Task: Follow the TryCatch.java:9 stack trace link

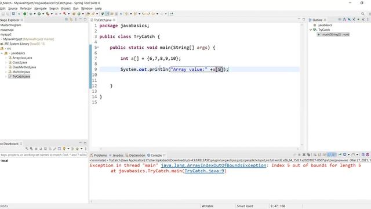Action: pyautogui.click(x=204, y=171)
